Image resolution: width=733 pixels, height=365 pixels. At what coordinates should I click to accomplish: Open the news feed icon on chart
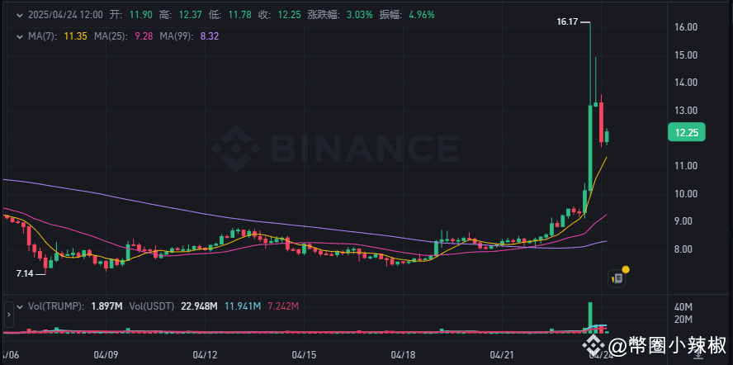point(617,278)
